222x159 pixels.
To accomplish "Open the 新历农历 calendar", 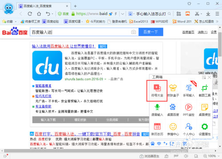I will pyautogui.click(x=157, y=129).
